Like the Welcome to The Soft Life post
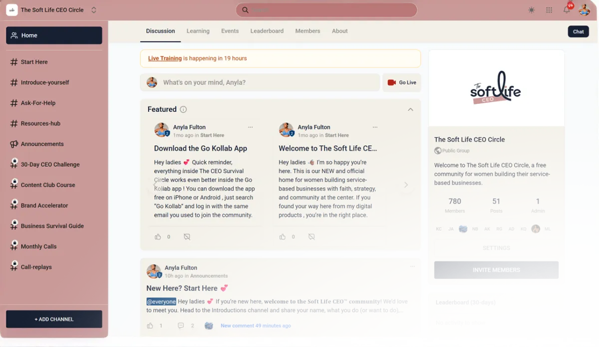The image size is (599, 347). point(283,237)
